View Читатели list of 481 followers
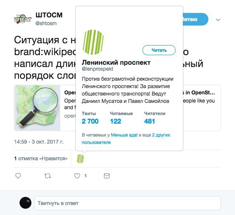 click(x=149, y=121)
